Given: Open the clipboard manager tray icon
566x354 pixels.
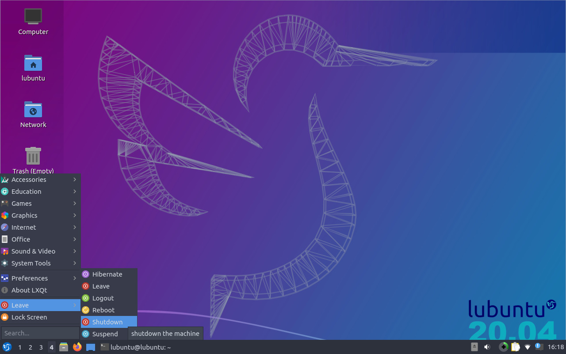Looking at the screenshot, I should pos(515,347).
